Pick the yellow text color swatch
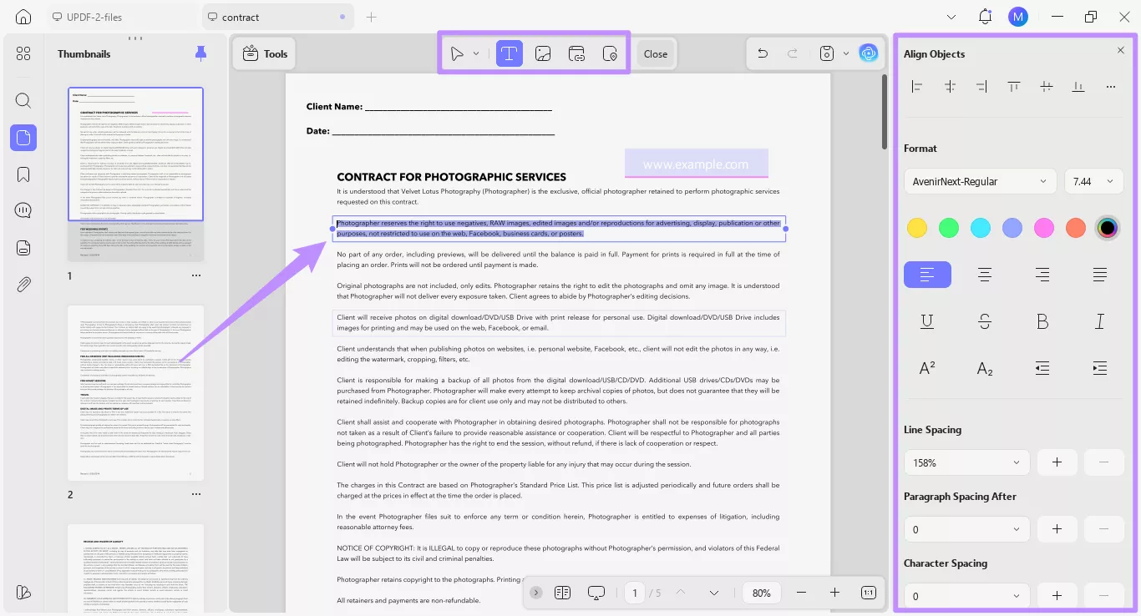 click(917, 228)
